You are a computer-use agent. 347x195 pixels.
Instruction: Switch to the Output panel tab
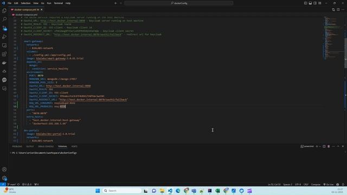30,146
